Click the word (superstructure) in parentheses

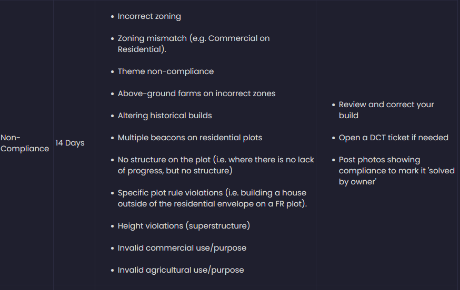217,226
